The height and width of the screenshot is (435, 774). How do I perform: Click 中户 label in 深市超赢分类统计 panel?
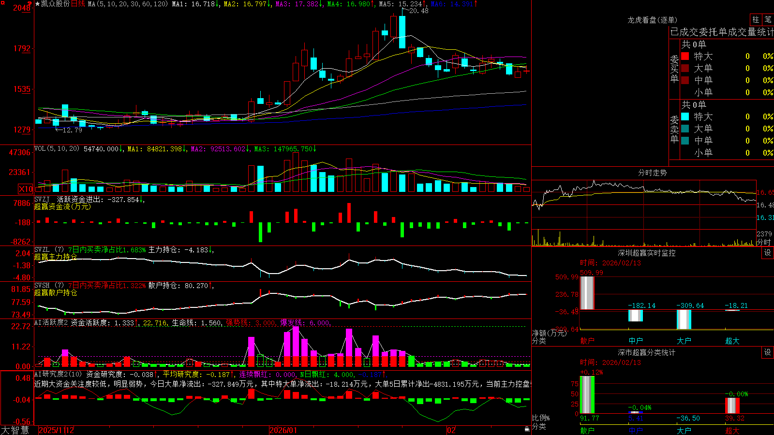(x=635, y=430)
